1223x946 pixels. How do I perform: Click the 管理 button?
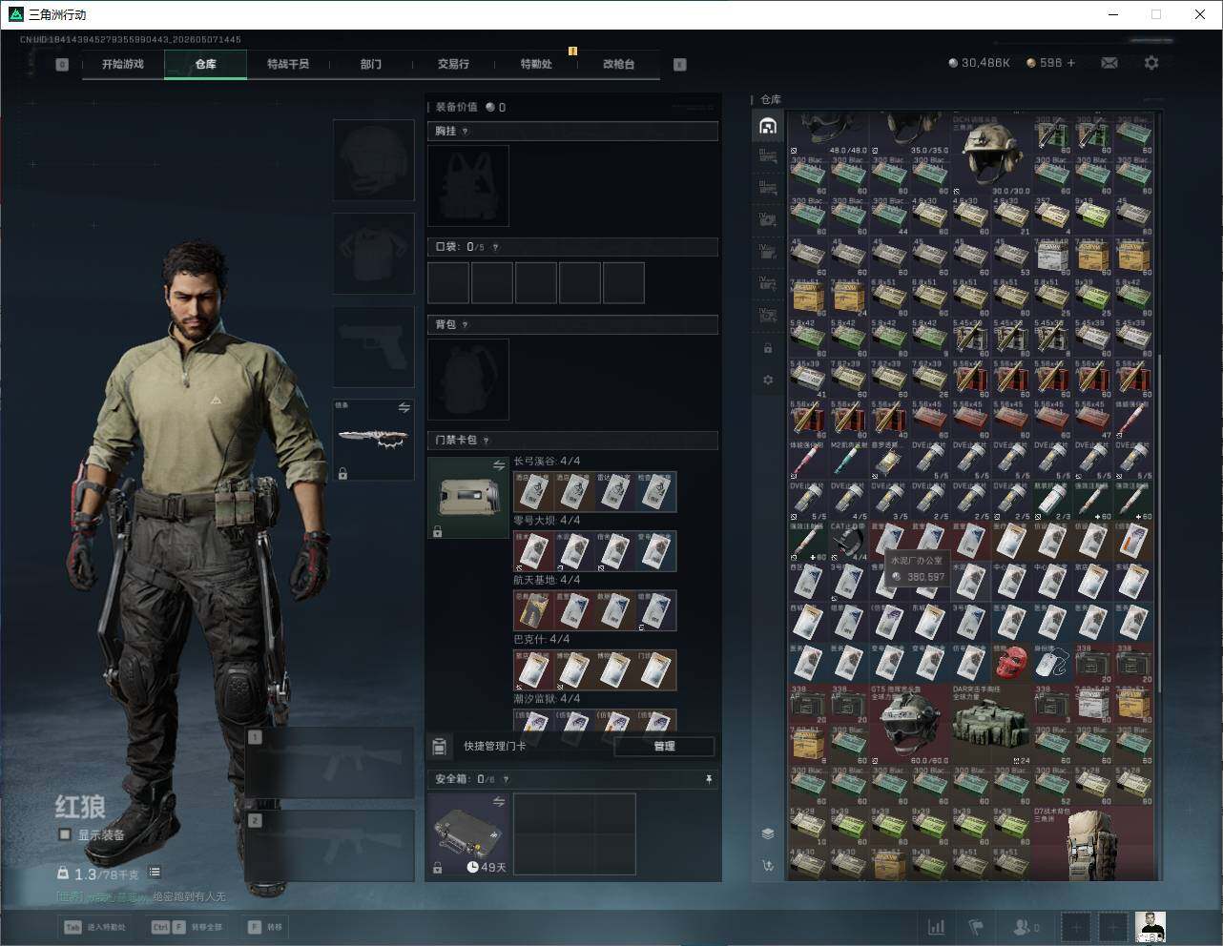(664, 747)
